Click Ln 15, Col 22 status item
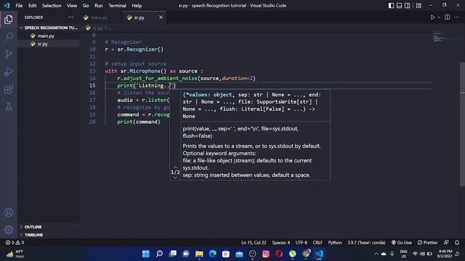 click(254, 243)
